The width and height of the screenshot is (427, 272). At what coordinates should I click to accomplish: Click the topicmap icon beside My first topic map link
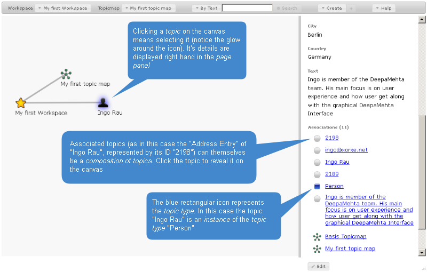317,249
